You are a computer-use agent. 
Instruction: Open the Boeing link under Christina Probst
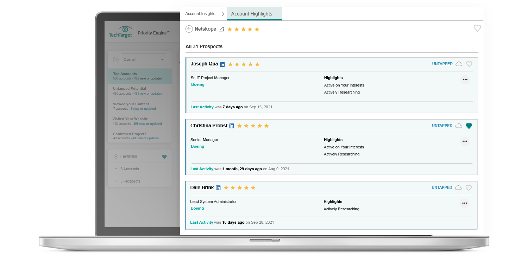coord(197,146)
